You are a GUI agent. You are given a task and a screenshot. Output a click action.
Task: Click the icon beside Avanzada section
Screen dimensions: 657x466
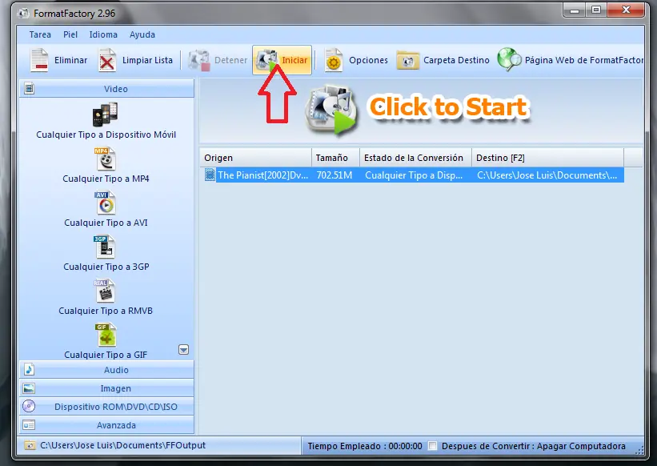(29, 425)
